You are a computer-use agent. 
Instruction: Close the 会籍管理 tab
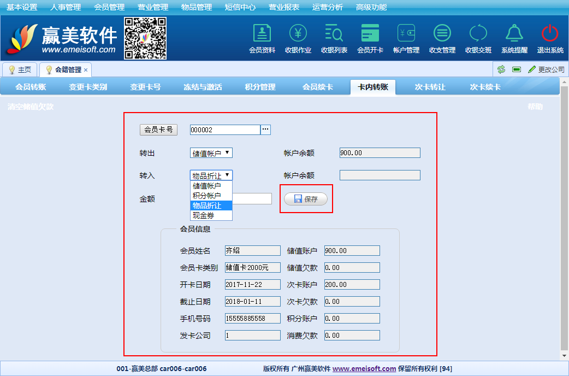click(x=86, y=70)
